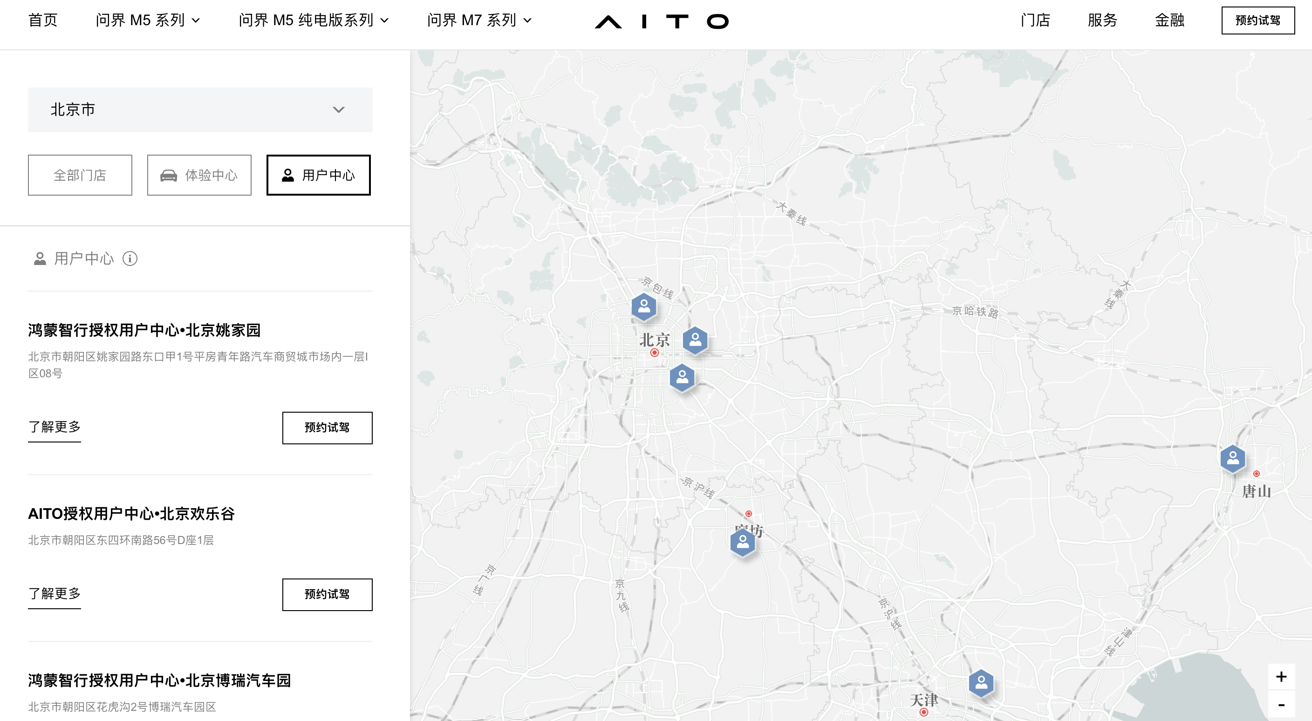
Task: Open 了解更多 for 北京姚家园 center
Action: (55, 427)
